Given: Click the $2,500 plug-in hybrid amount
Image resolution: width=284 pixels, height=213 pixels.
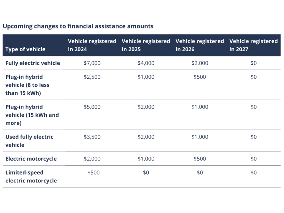Looking at the screenshot, I should point(92,77).
